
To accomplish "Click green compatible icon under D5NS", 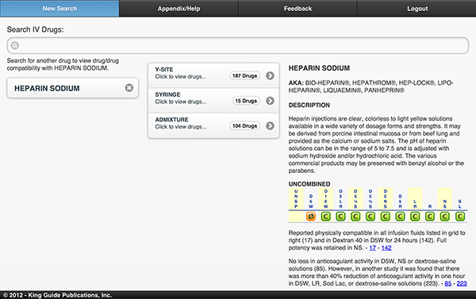I will coord(386,217).
